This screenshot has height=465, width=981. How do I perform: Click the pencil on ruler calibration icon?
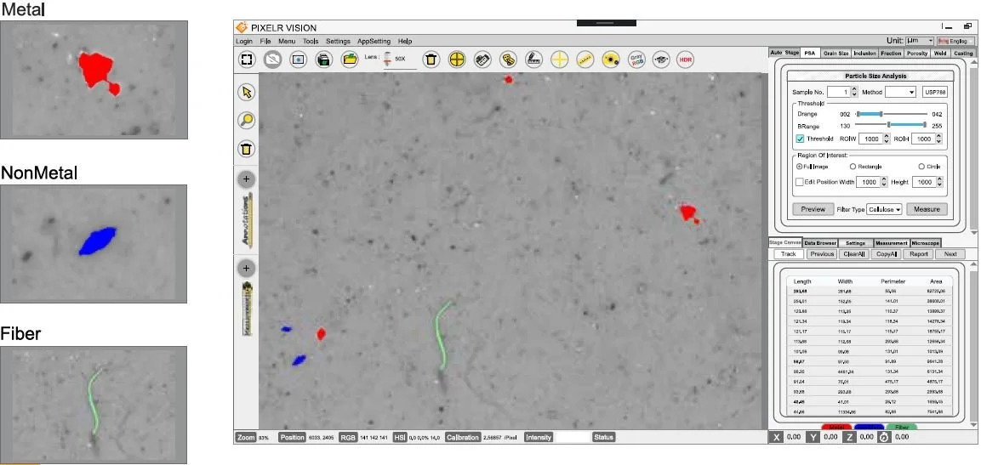coord(533,60)
